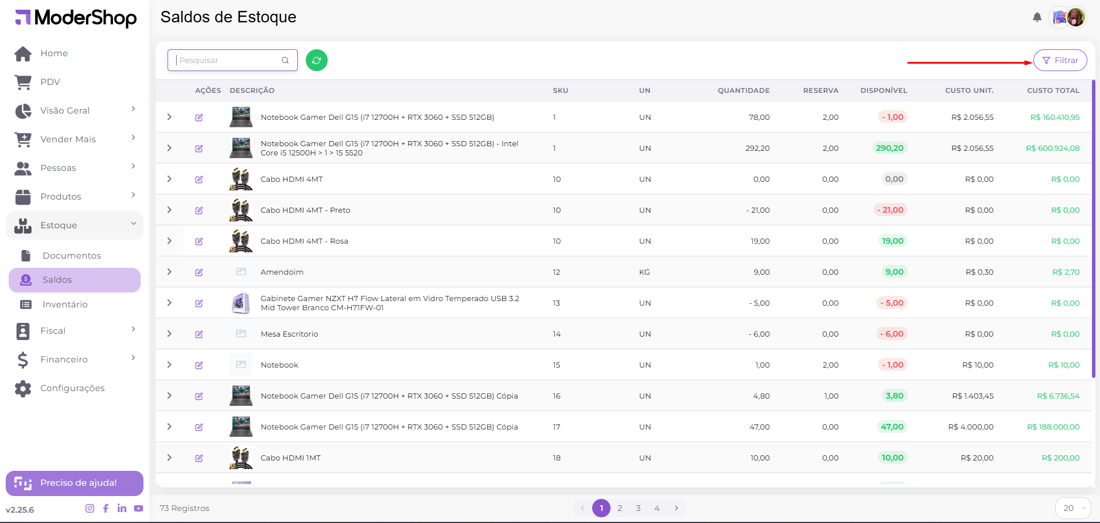Viewport: 1100px width, 523px height.
Task: Click DESCRIÇÃO column header
Action: (252, 91)
